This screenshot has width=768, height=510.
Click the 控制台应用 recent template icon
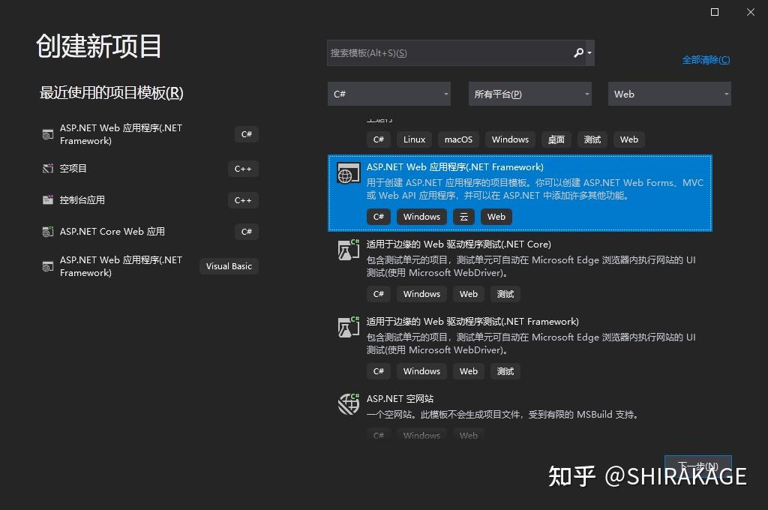pyautogui.click(x=47, y=200)
